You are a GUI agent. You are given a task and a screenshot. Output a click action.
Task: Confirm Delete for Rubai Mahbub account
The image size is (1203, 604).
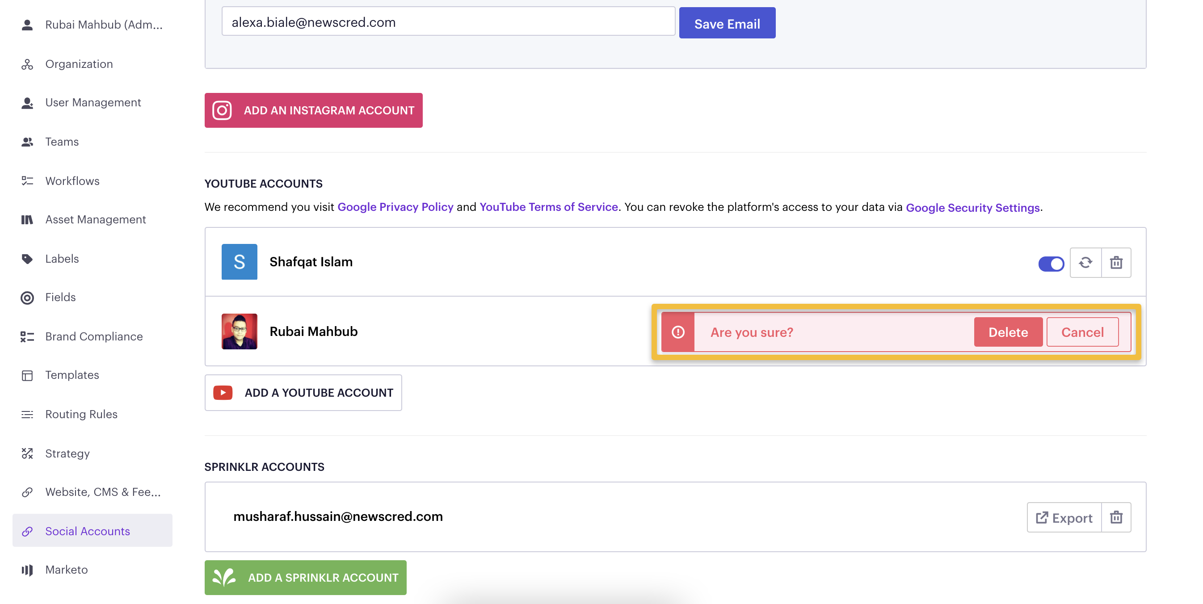[1008, 332]
